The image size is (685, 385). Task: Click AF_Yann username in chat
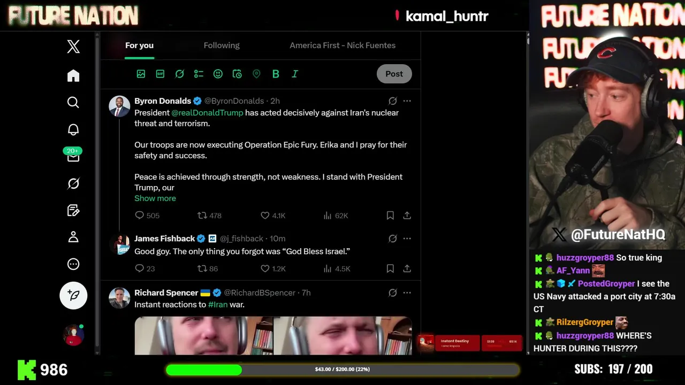click(x=573, y=271)
